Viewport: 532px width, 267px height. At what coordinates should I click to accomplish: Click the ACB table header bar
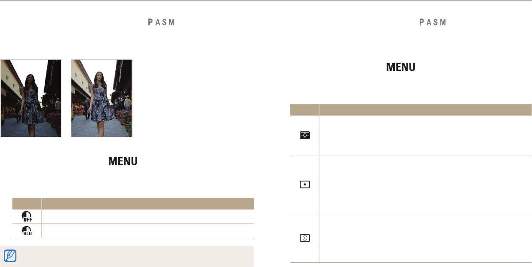pyautogui.click(x=133, y=203)
